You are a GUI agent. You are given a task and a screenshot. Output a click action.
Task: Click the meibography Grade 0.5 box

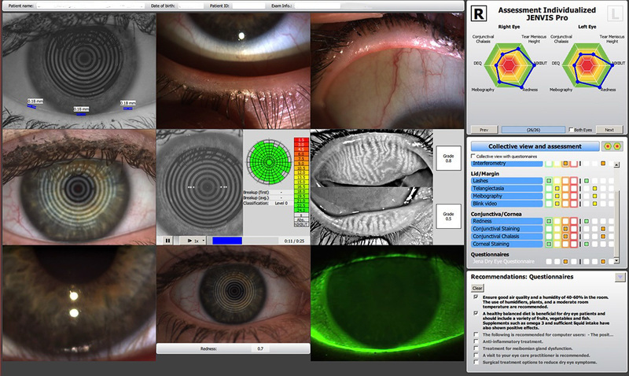point(448,216)
